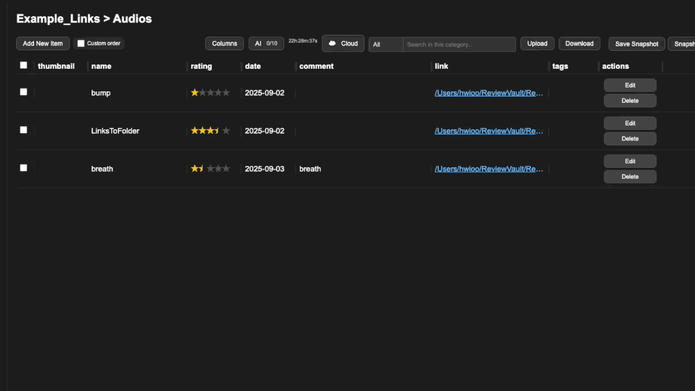
Task: Tick the checkbox for the breath row
Action: [x=24, y=168]
